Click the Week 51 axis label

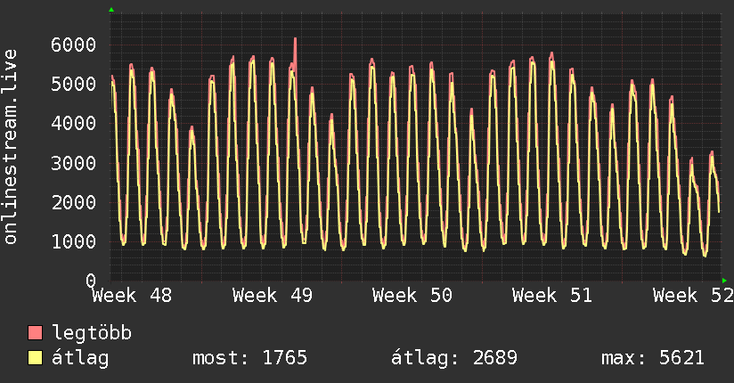coord(552,296)
